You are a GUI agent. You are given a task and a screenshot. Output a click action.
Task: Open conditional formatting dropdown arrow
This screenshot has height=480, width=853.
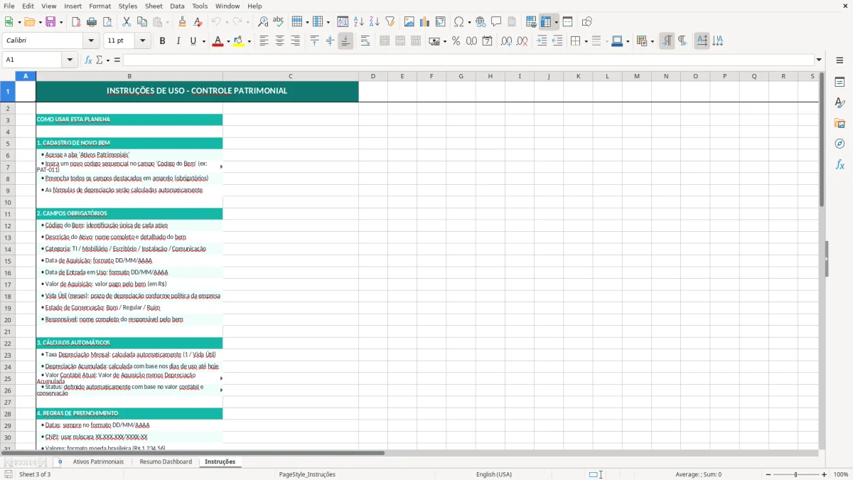click(652, 41)
